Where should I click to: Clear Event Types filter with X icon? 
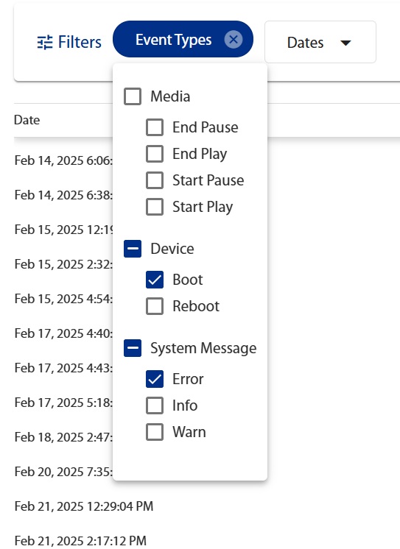pyautogui.click(x=234, y=40)
